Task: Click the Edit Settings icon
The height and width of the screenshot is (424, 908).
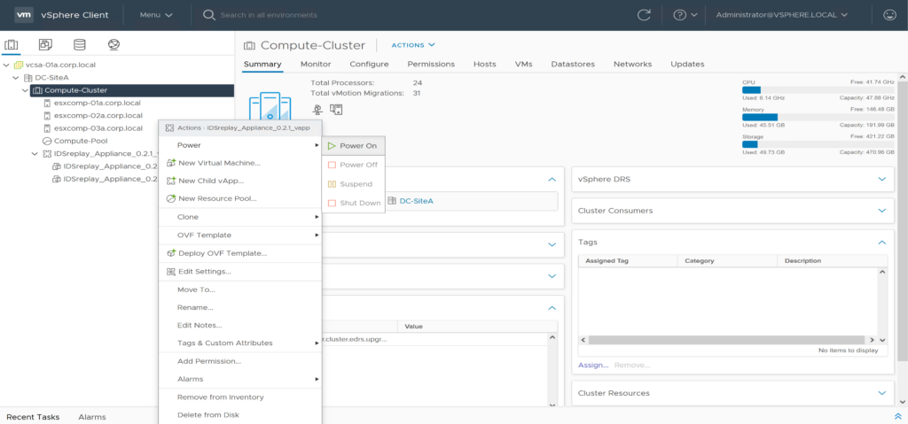Action: click(171, 271)
